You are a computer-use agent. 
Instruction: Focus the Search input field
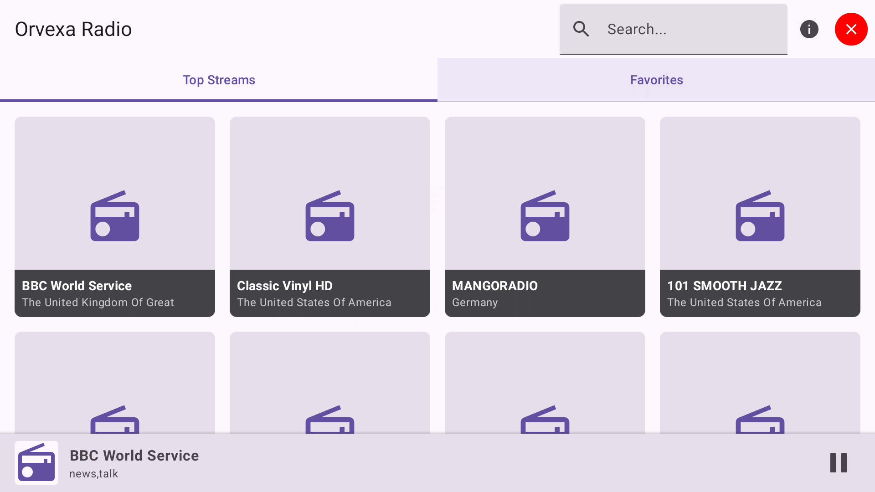point(674,29)
